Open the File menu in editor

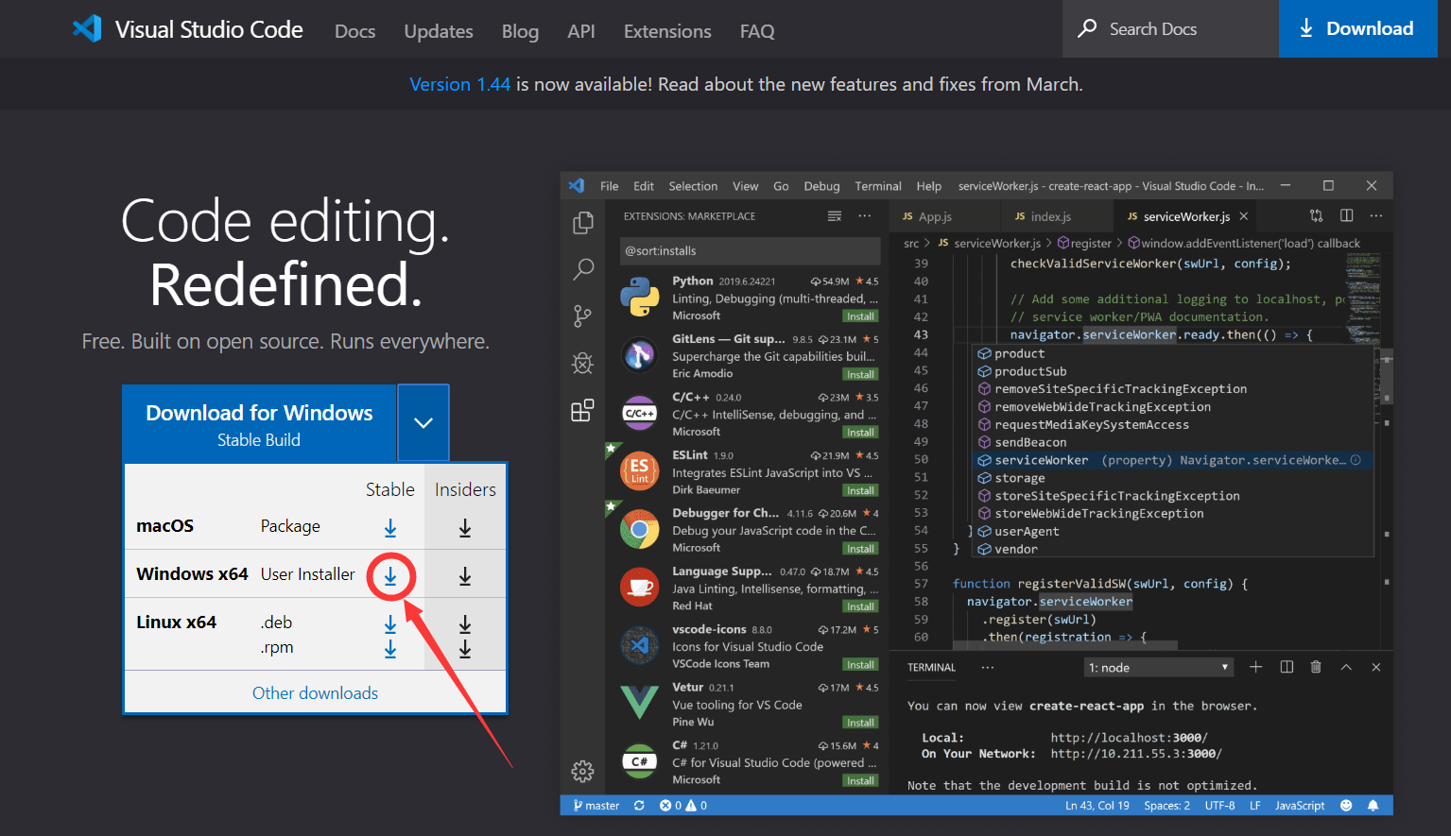[x=609, y=186]
